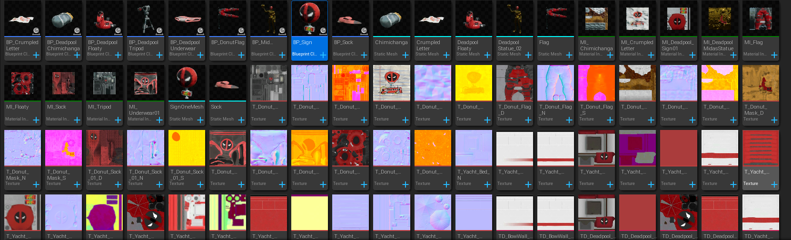Select the MI_Deadpool MidasStatue material thumbnail
Screen dimensions: 791x240
720,18
